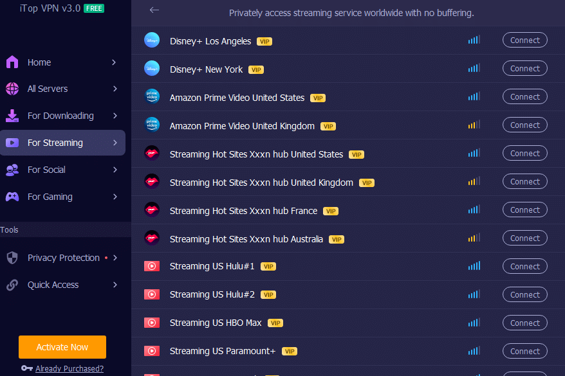Screen dimensions: 565x376
Task: Click the back arrow icon
Action: coord(154,10)
